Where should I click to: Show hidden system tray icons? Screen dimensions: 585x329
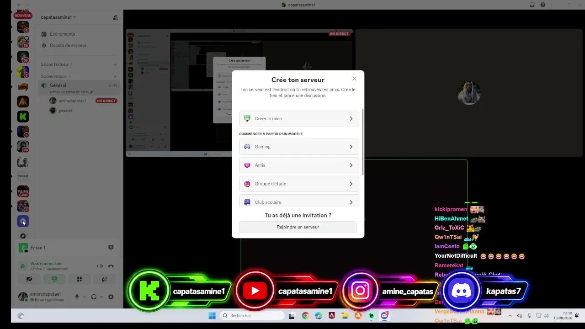pos(510,316)
